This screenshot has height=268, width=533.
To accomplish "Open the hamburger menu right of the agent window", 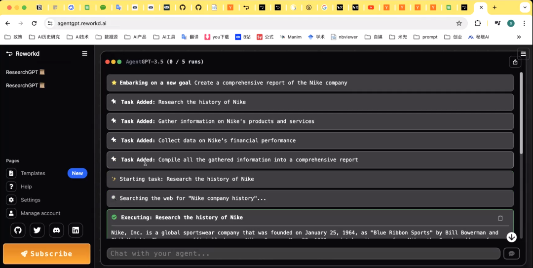I will click(x=523, y=54).
